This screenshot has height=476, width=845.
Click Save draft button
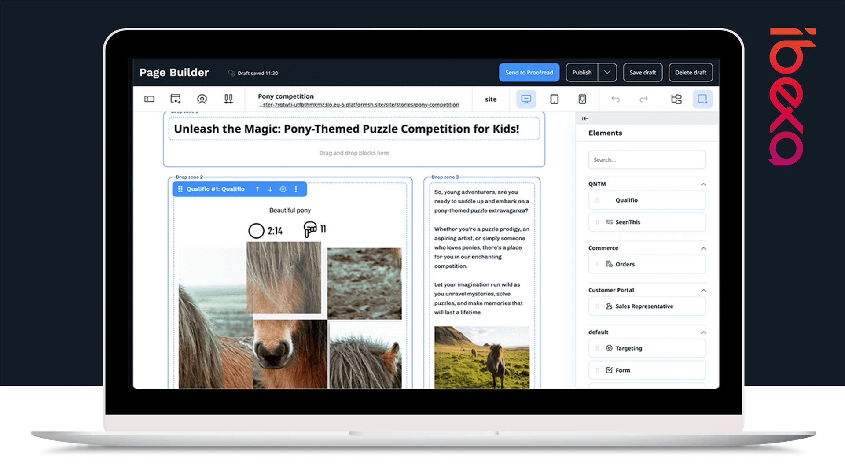click(643, 73)
